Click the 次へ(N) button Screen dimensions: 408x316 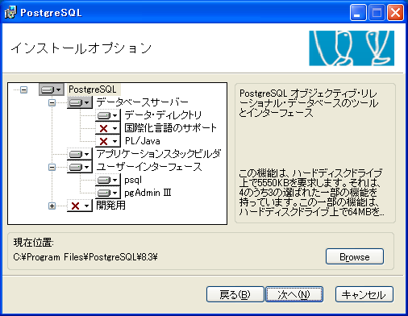294,294
